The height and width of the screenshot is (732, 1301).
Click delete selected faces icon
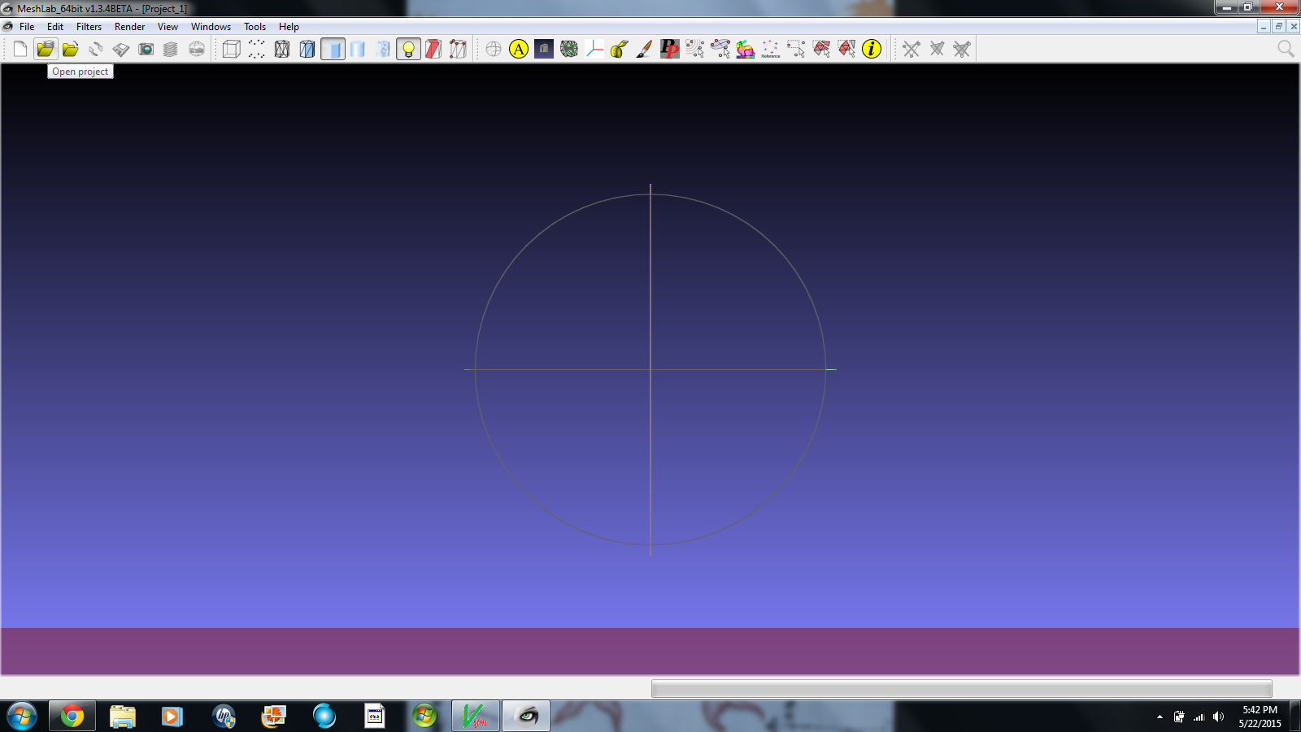937,49
